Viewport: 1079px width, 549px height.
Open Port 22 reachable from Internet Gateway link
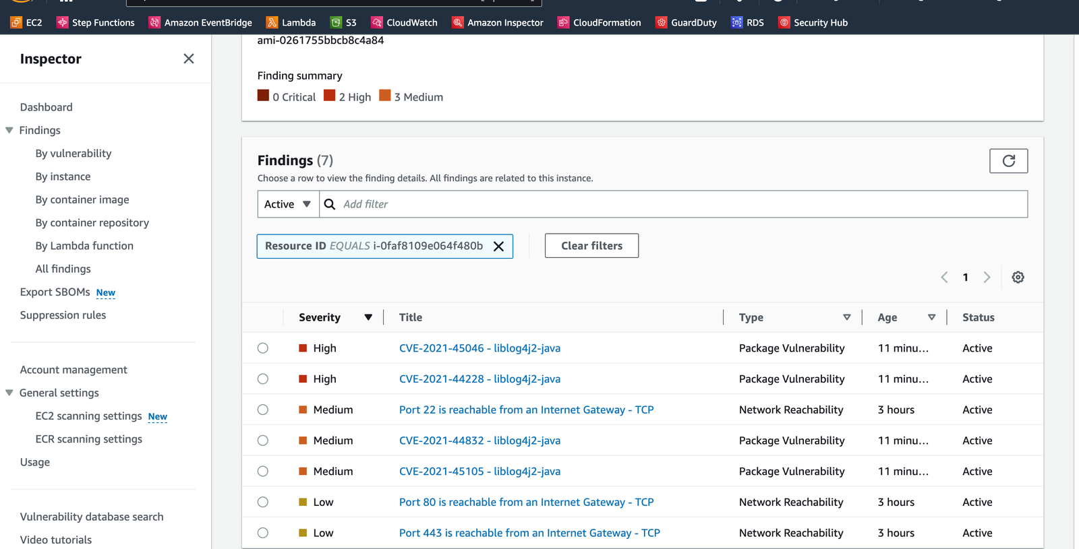(x=527, y=410)
